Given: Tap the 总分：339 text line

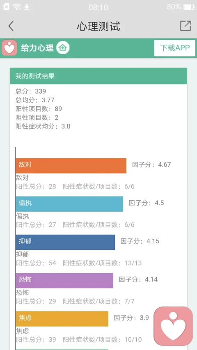Looking at the screenshot, I should 31,91.
